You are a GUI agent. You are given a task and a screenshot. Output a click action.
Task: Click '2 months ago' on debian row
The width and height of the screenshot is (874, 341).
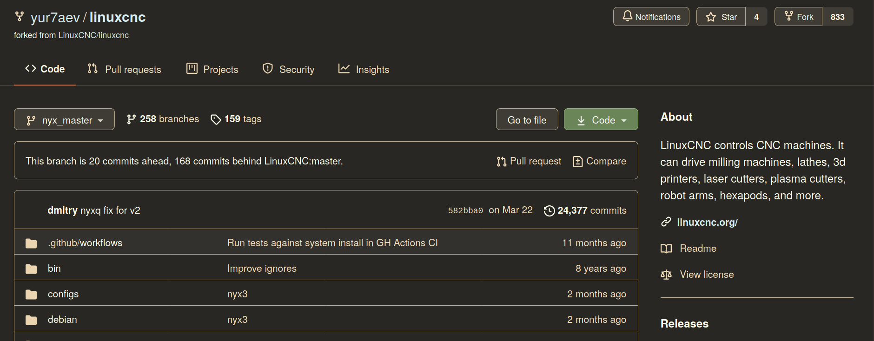click(x=596, y=320)
